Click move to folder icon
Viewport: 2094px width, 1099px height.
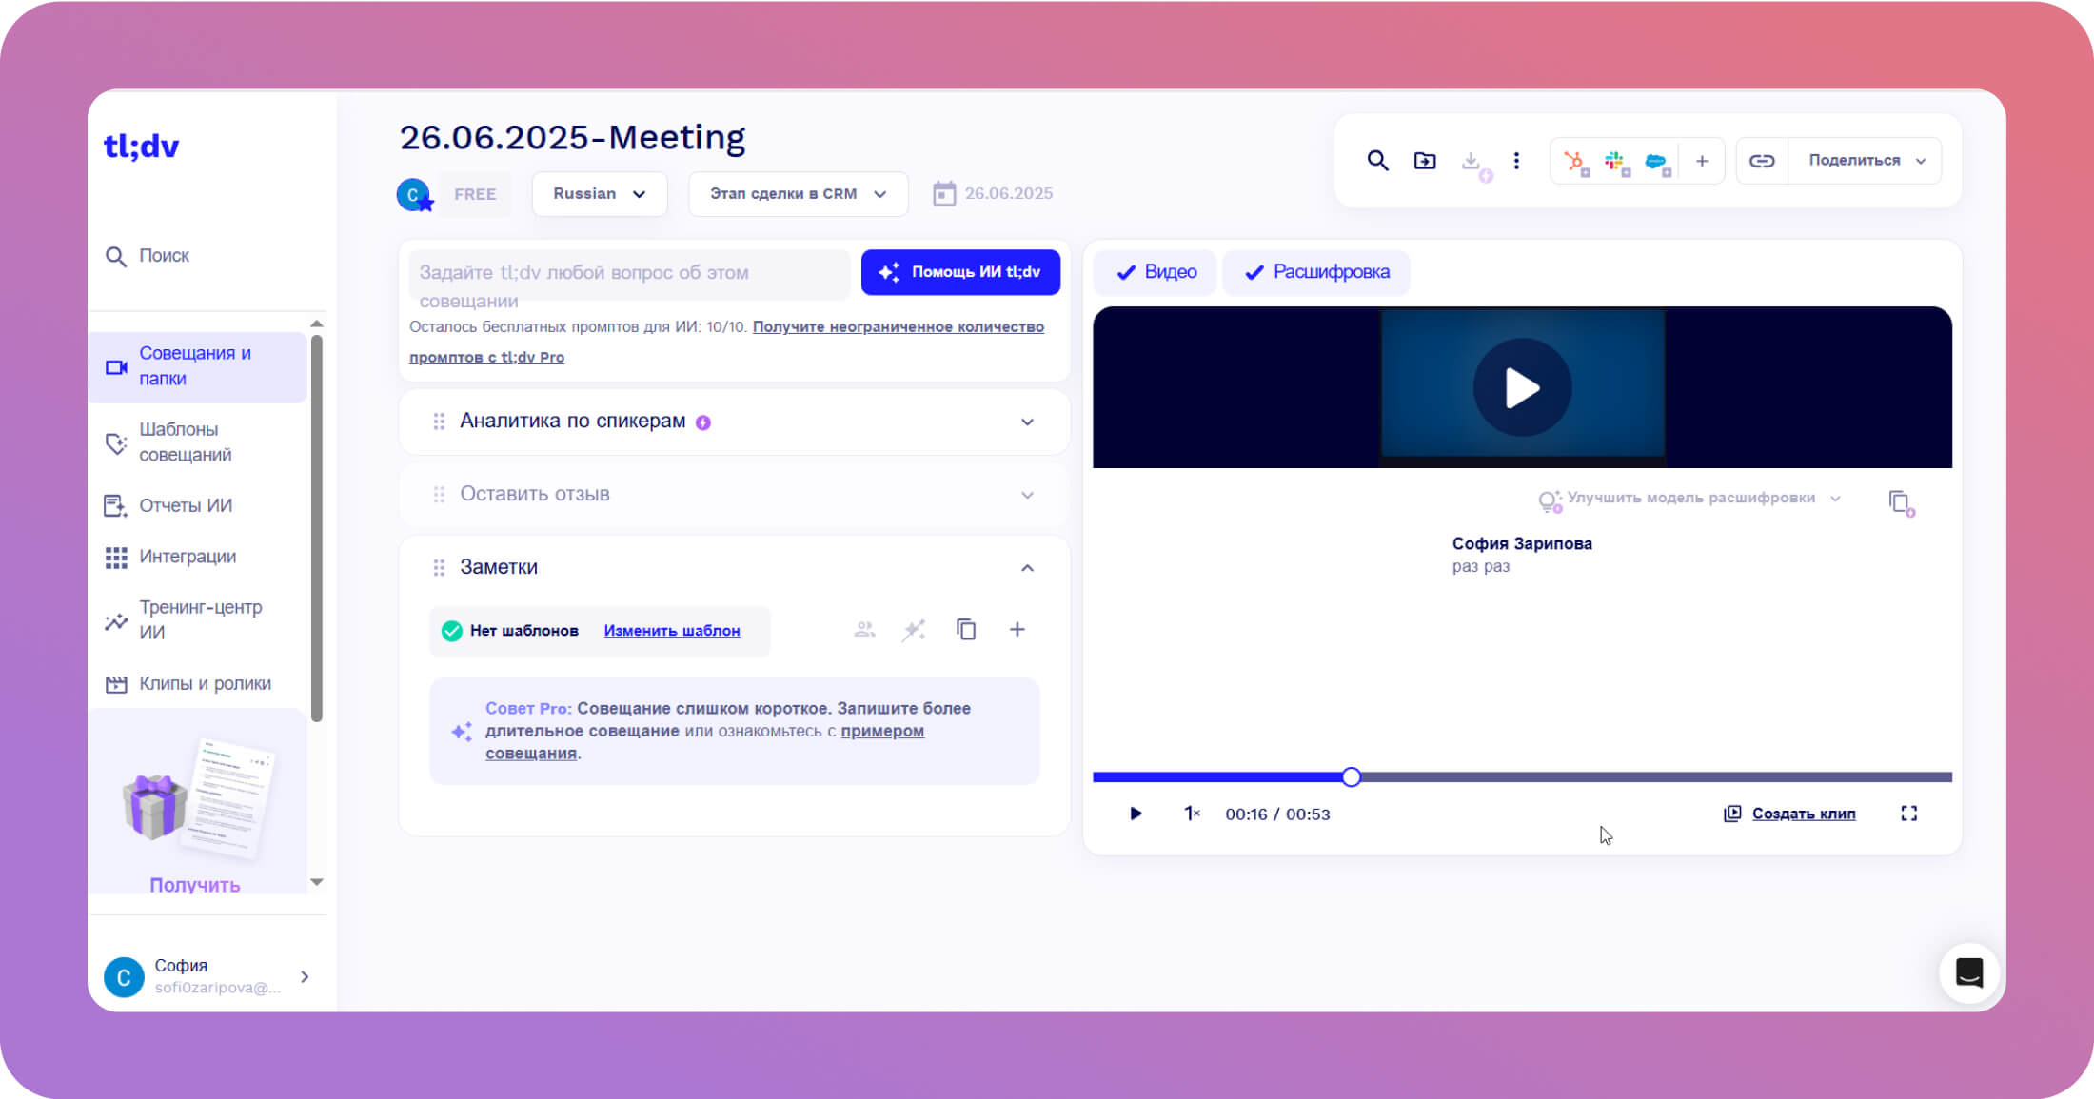[x=1425, y=161]
